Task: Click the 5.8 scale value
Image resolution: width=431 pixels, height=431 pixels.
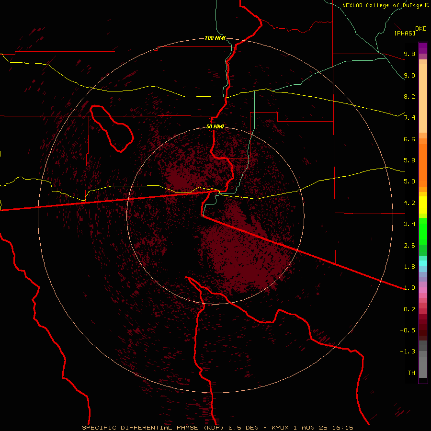Action: coord(409,160)
